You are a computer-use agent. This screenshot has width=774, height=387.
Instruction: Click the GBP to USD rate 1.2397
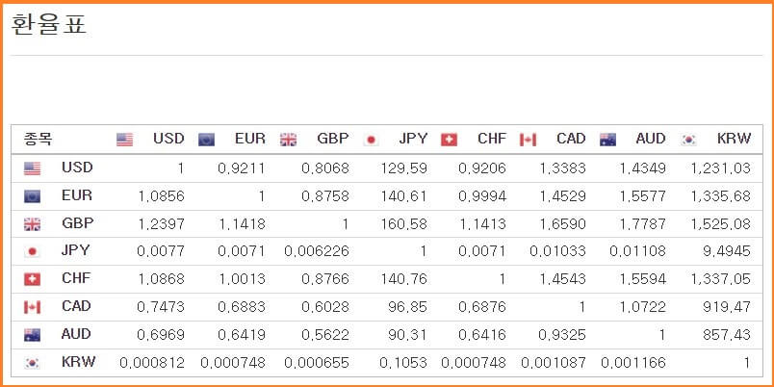[x=161, y=224]
